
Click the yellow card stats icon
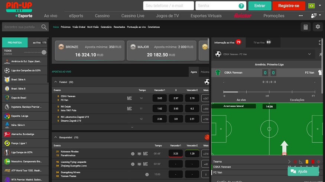(307, 162)
